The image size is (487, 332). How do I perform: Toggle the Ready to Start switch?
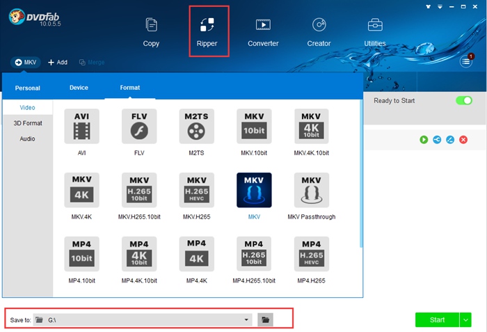463,101
